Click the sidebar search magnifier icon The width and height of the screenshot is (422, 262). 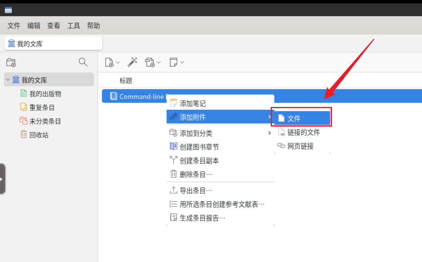click(x=83, y=62)
